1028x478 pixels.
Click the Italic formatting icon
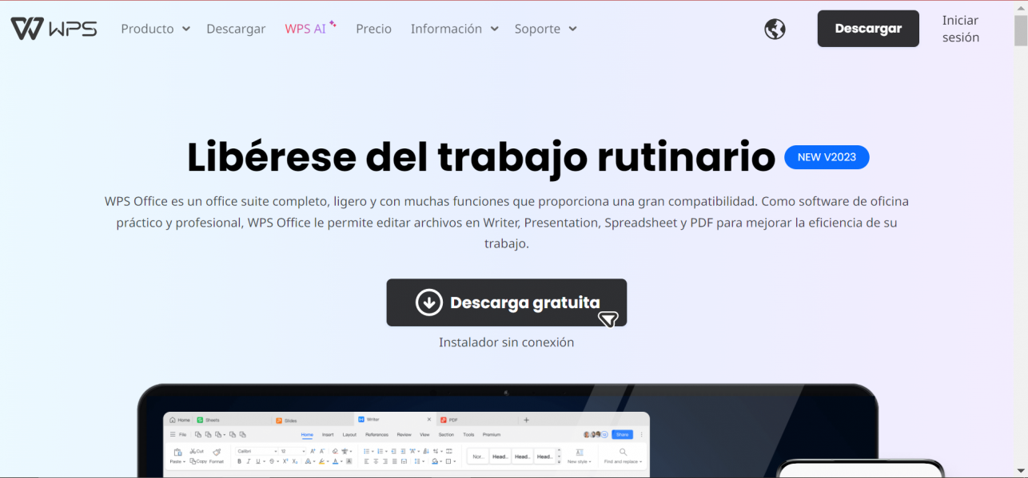(x=248, y=460)
